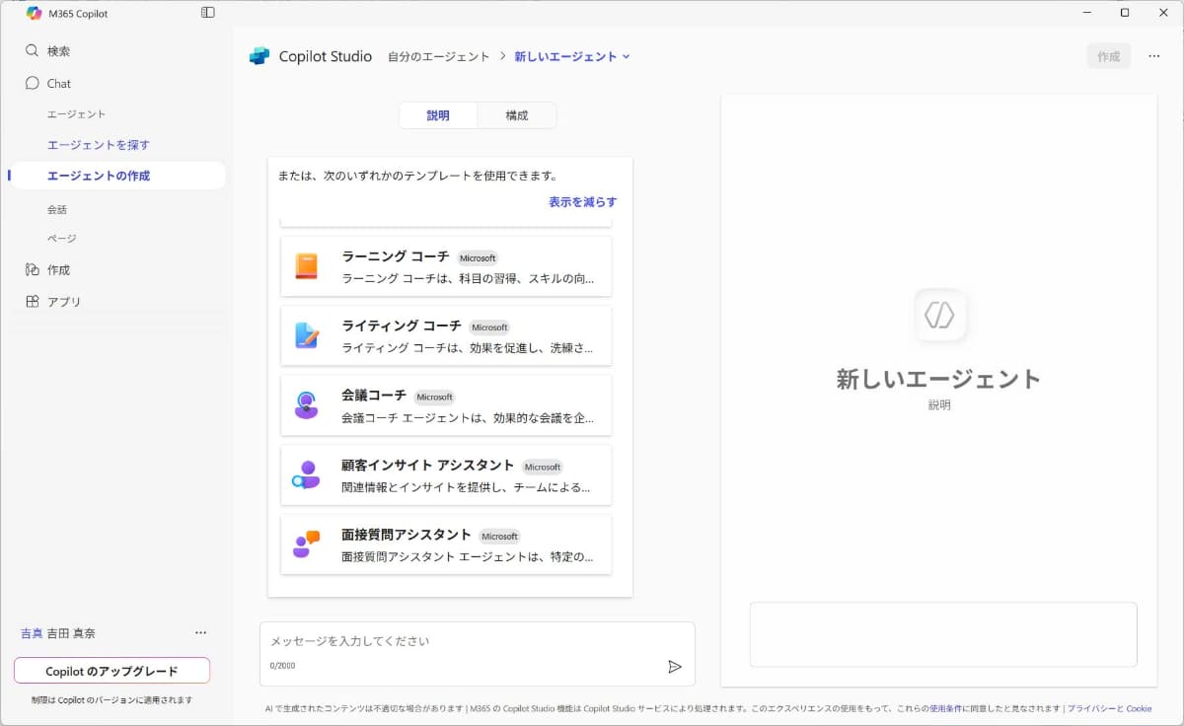The height and width of the screenshot is (726, 1184).
Task: Expand the 新しいエージェント breadcrumb dropdown
Action: 626,57
